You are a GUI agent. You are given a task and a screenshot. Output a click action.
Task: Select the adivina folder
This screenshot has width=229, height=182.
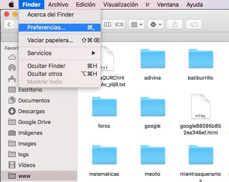click(153, 58)
